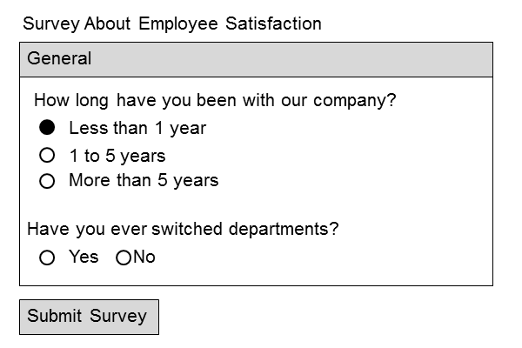Choose the '1 to 5 years' radio button

tap(48, 156)
